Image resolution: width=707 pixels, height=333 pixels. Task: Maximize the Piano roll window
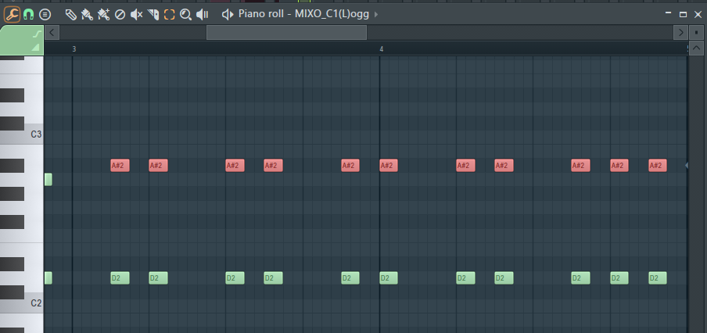683,14
